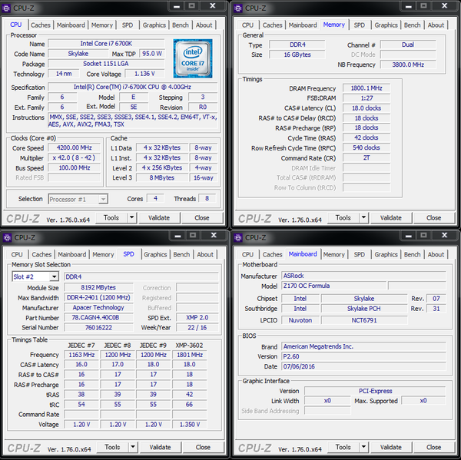Click the XMP-3602 column header

click(x=189, y=346)
